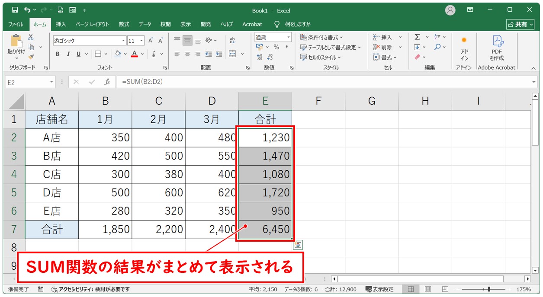Click the アクセシビリティ status bar message

[90, 289]
